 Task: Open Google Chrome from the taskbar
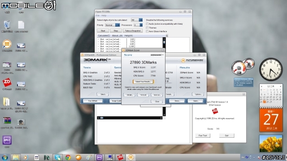coord(68,157)
